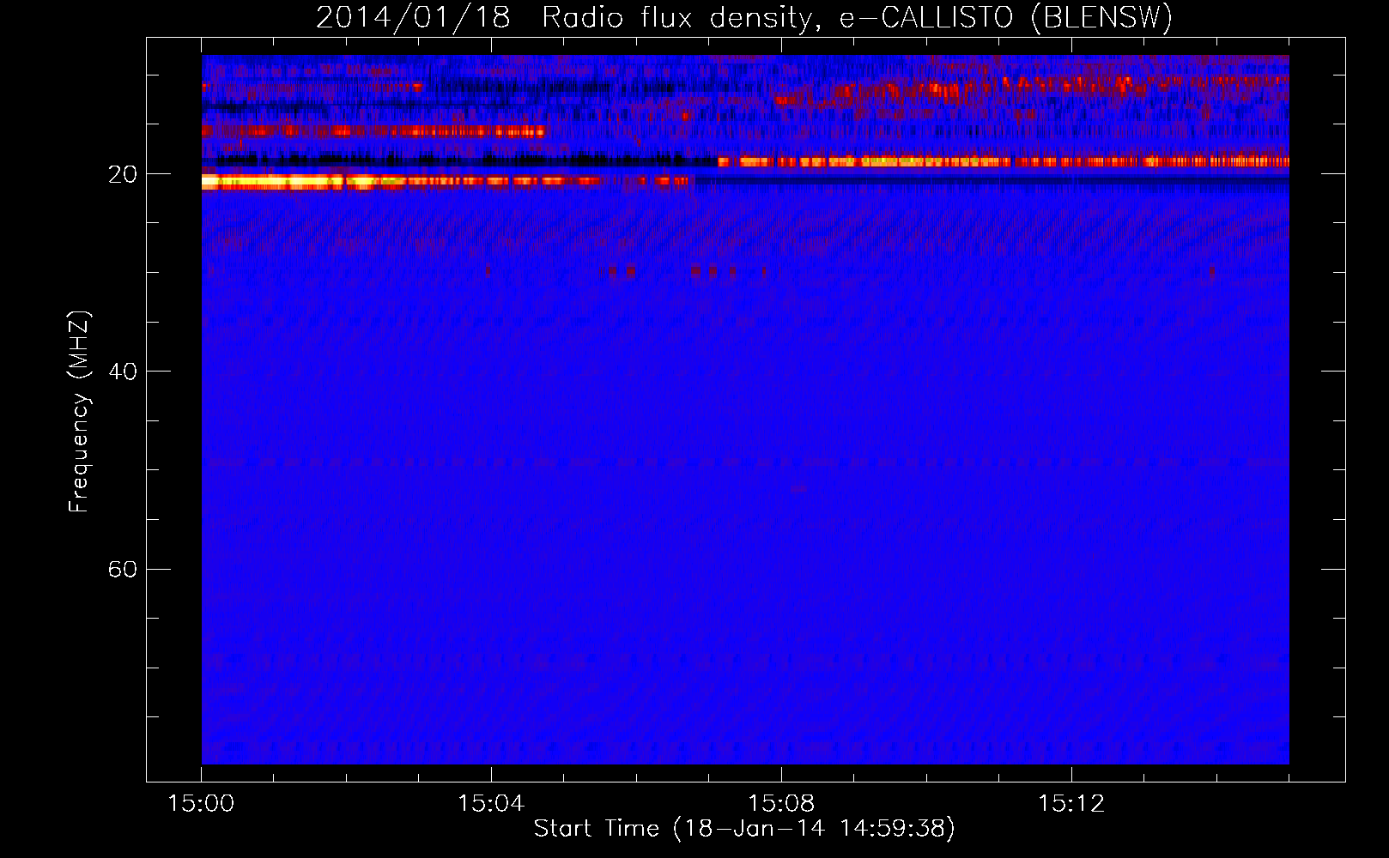Click the bright yellow emission band near 21 MHz
The width and height of the screenshot is (1389, 858).
point(446,181)
